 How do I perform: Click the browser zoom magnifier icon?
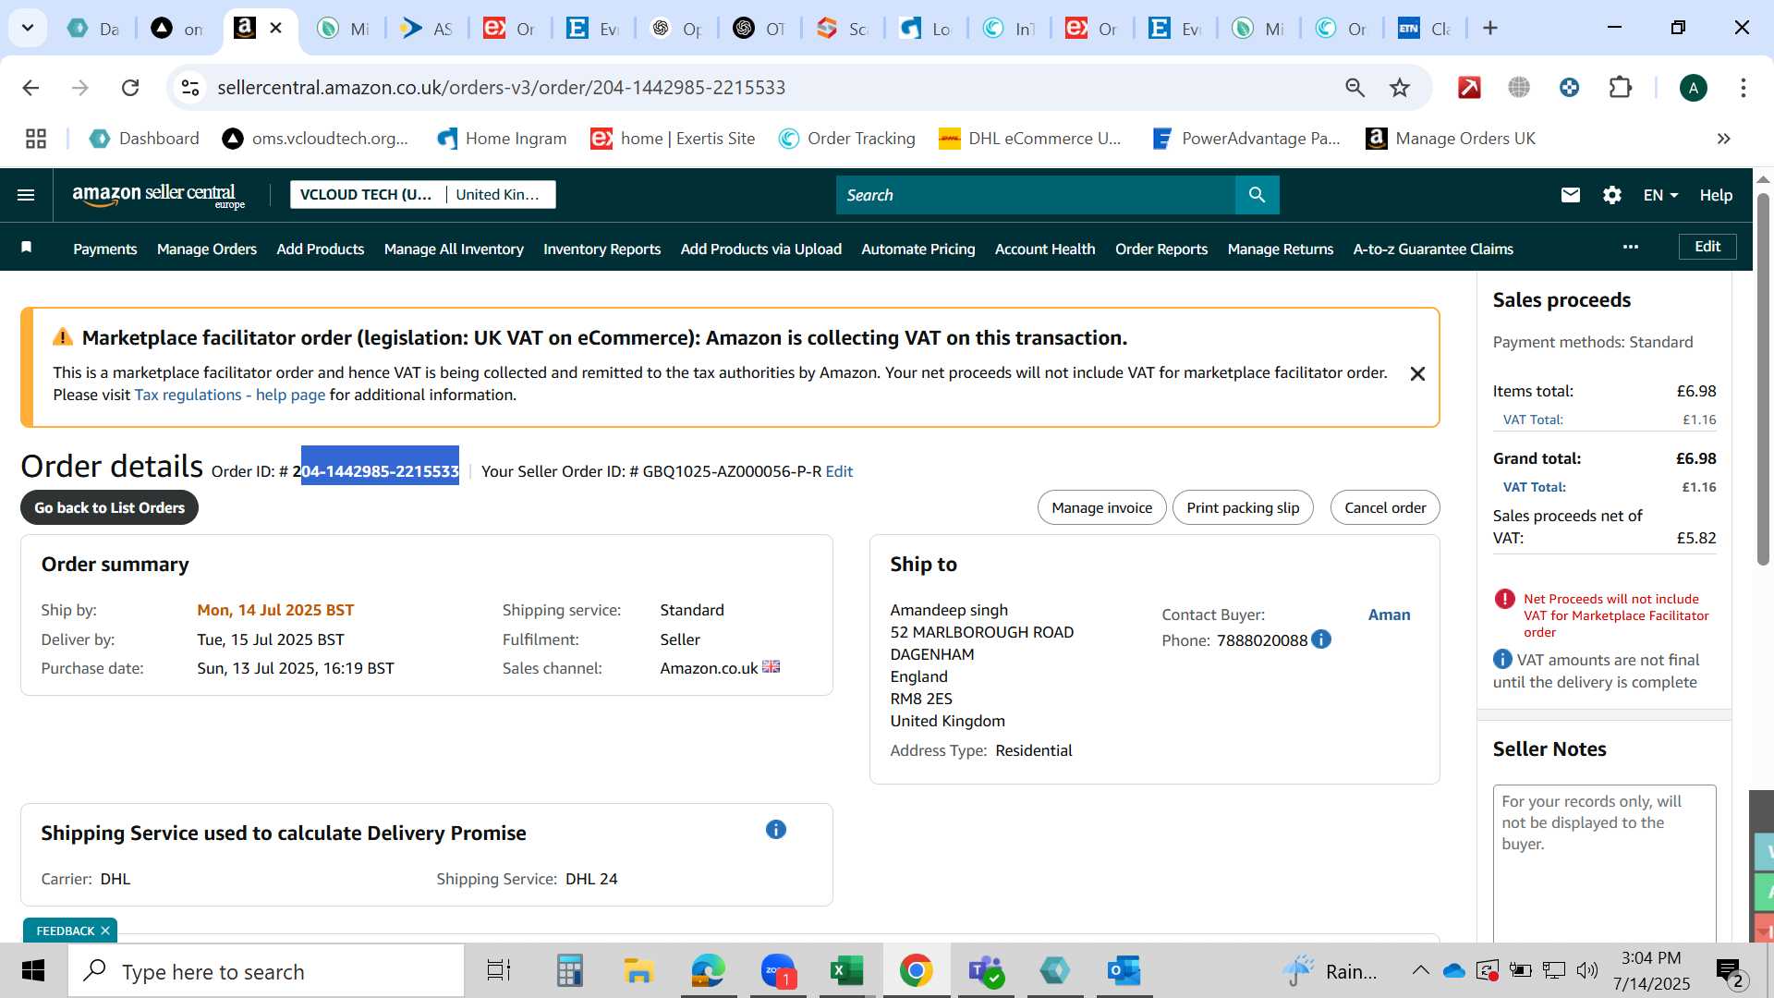(1355, 88)
